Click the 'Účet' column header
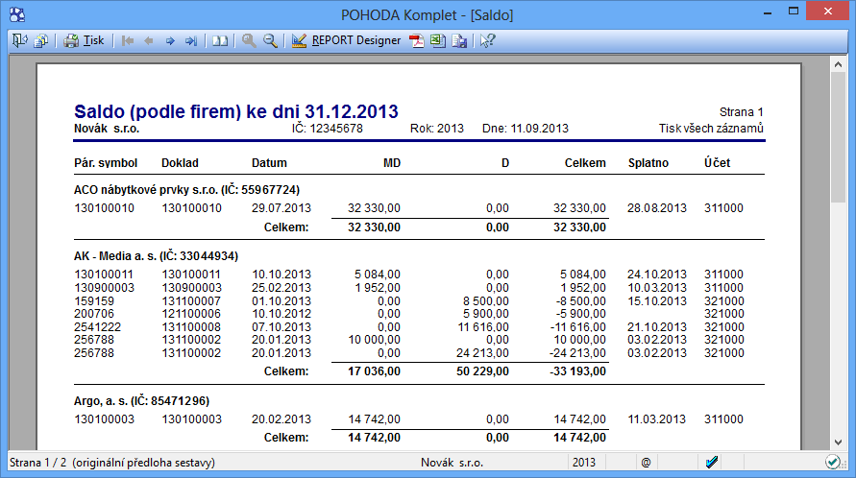Image resolution: width=856 pixels, height=478 pixels. point(717,162)
